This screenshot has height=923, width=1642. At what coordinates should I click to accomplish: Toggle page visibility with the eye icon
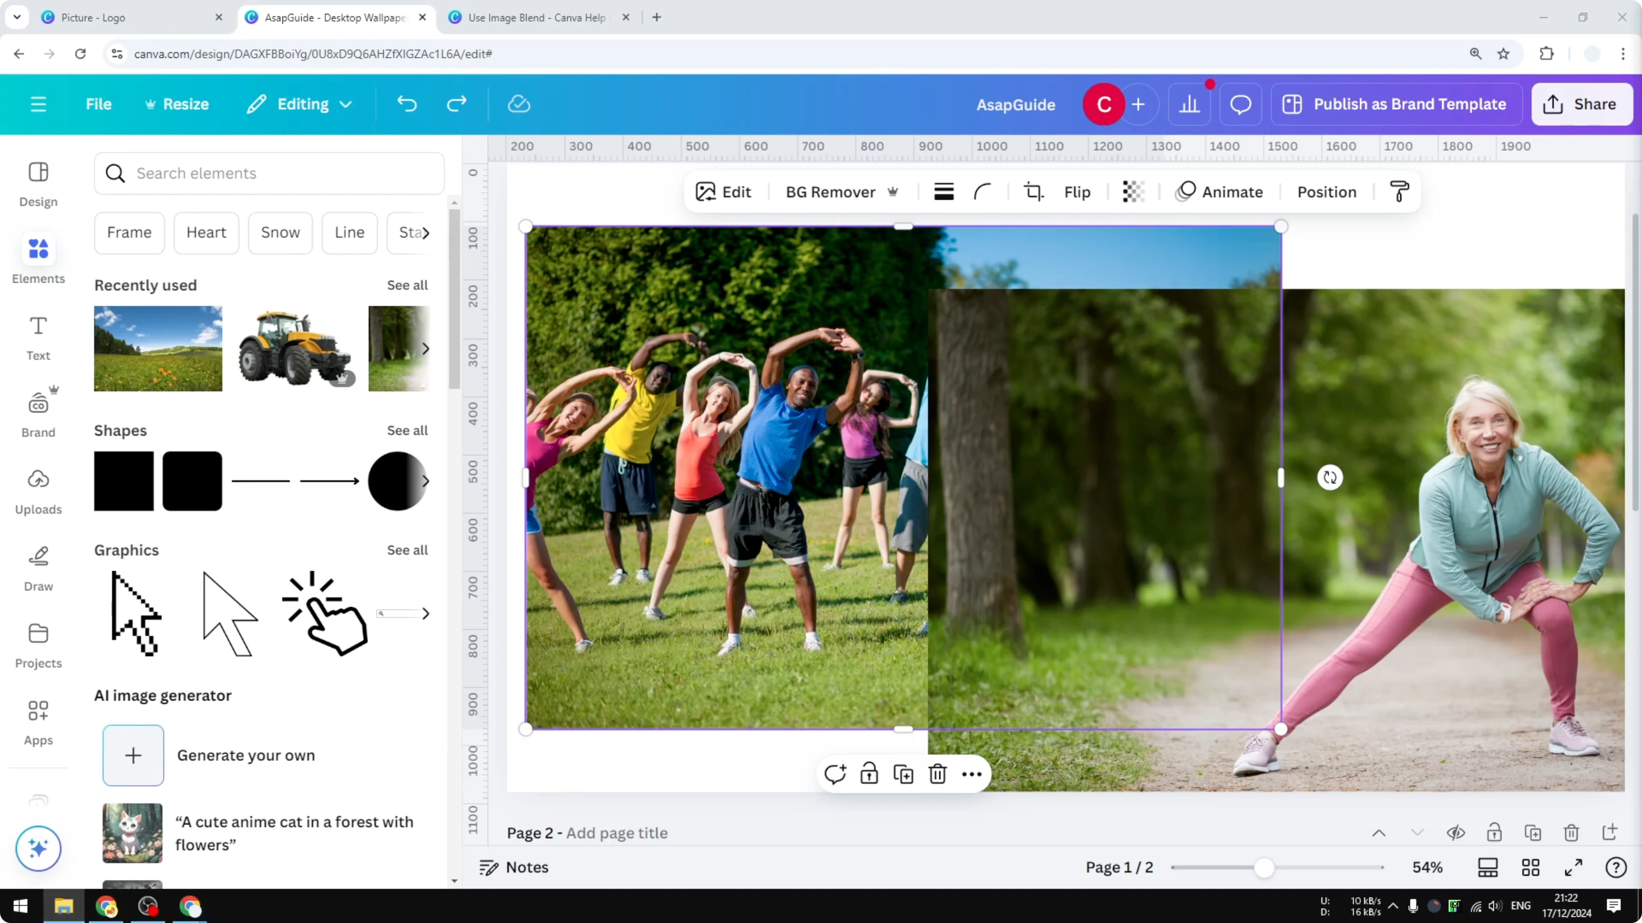pyautogui.click(x=1456, y=832)
